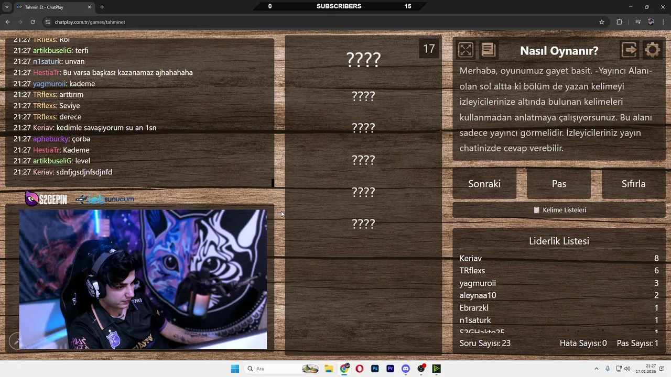This screenshot has width=671, height=377.
Task: Click the countdown timer showing 17
Action: pos(429,49)
